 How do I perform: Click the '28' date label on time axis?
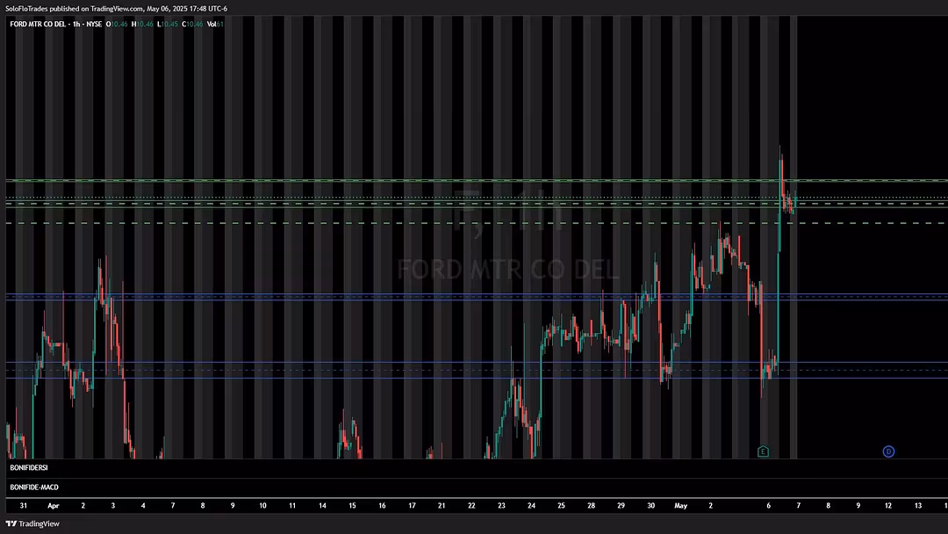point(592,506)
